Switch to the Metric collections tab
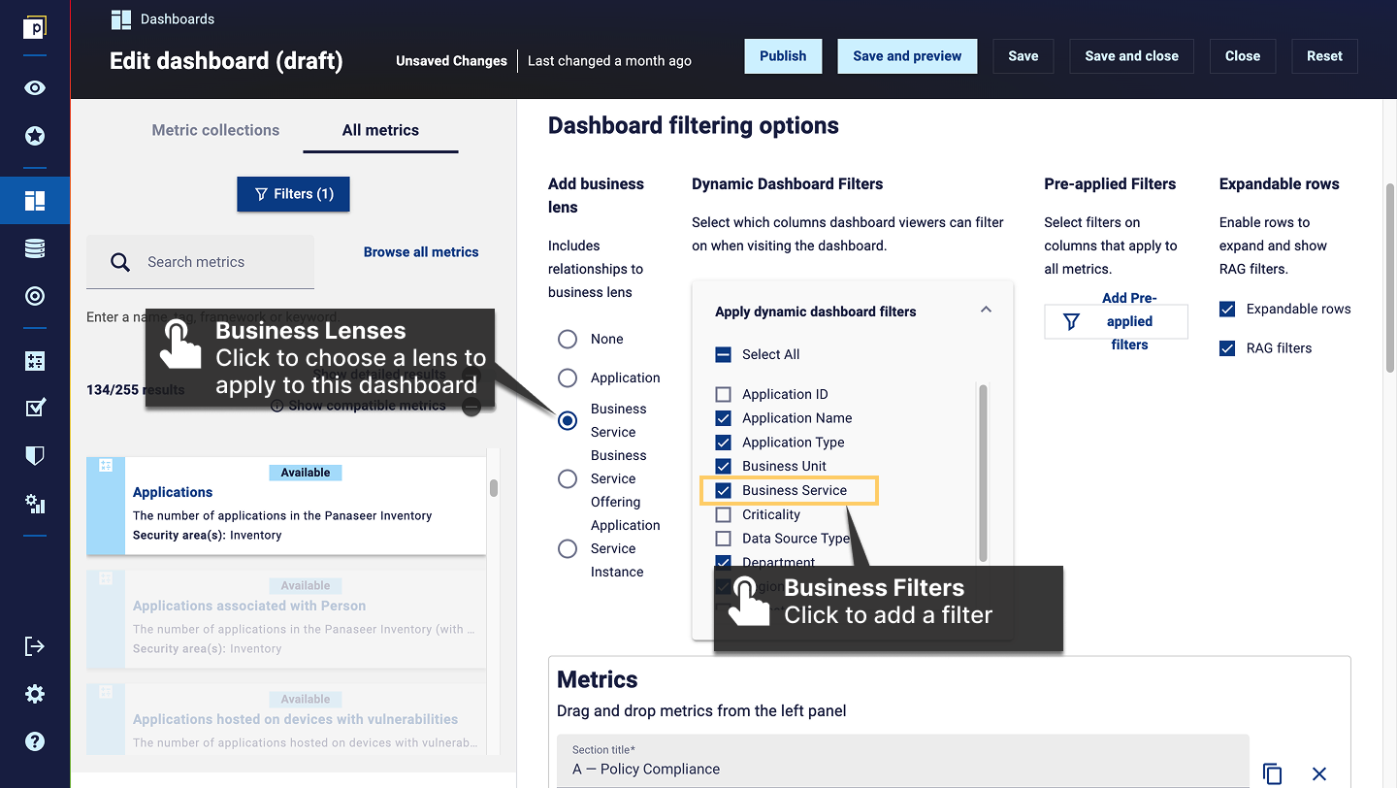1397x788 pixels. tap(215, 130)
